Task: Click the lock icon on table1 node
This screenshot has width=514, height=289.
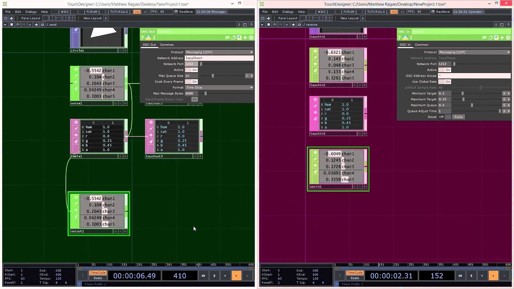Action: pyautogui.click(x=76, y=141)
